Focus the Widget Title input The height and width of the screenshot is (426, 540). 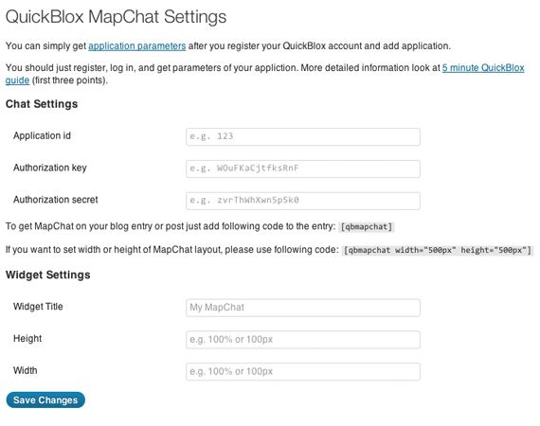tap(303, 308)
